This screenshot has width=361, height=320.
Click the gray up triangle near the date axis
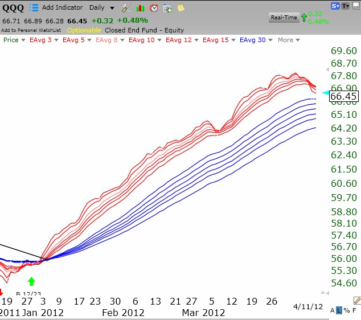tap(323, 293)
